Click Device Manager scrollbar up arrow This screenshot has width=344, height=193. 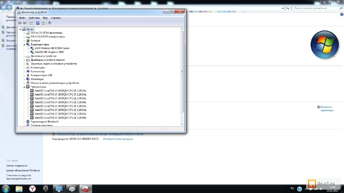[x=182, y=29]
